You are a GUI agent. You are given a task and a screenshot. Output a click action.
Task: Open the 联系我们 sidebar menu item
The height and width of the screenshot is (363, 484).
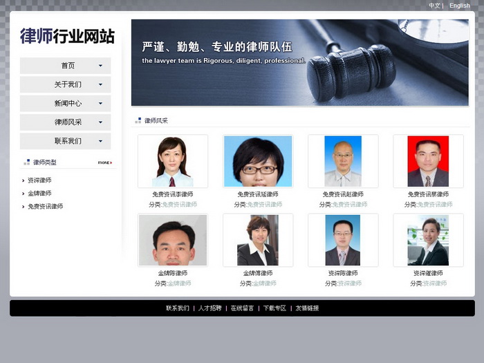(x=68, y=140)
